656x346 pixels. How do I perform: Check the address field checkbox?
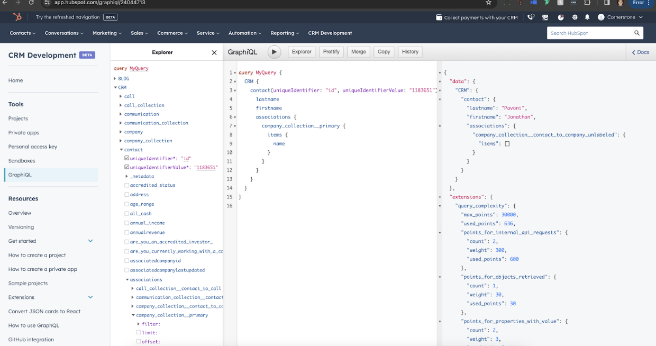point(127,194)
